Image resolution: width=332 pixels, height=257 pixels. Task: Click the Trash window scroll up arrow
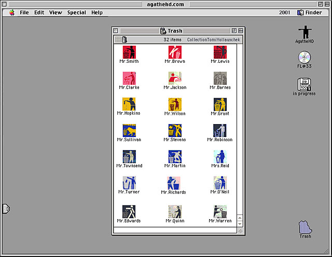(240, 218)
